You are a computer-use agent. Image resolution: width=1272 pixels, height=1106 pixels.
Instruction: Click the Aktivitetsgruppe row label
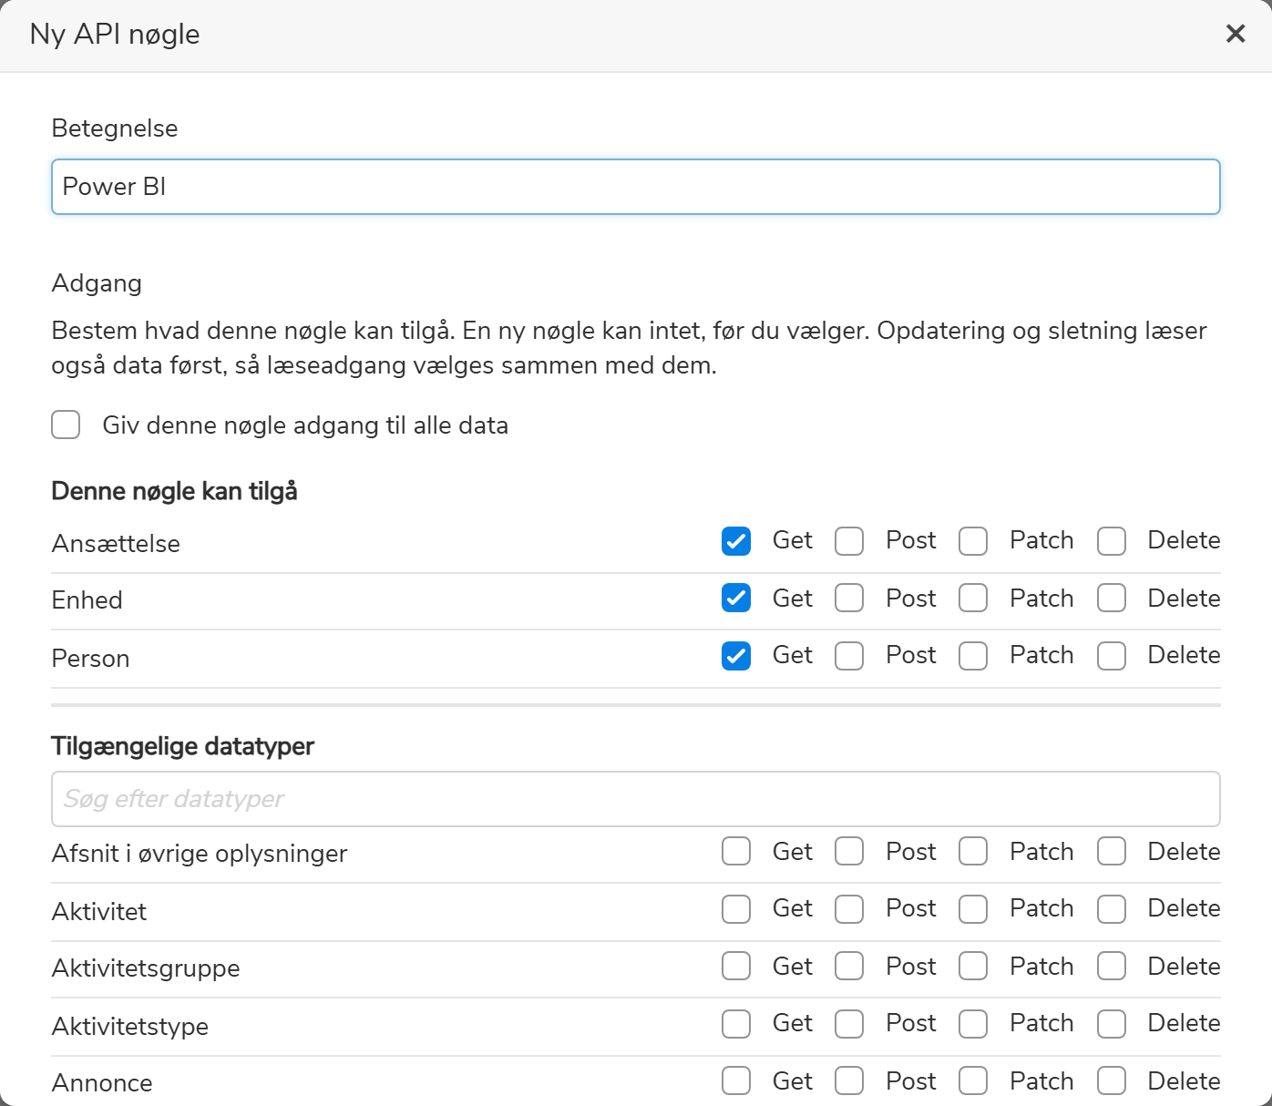(x=146, y=968)
